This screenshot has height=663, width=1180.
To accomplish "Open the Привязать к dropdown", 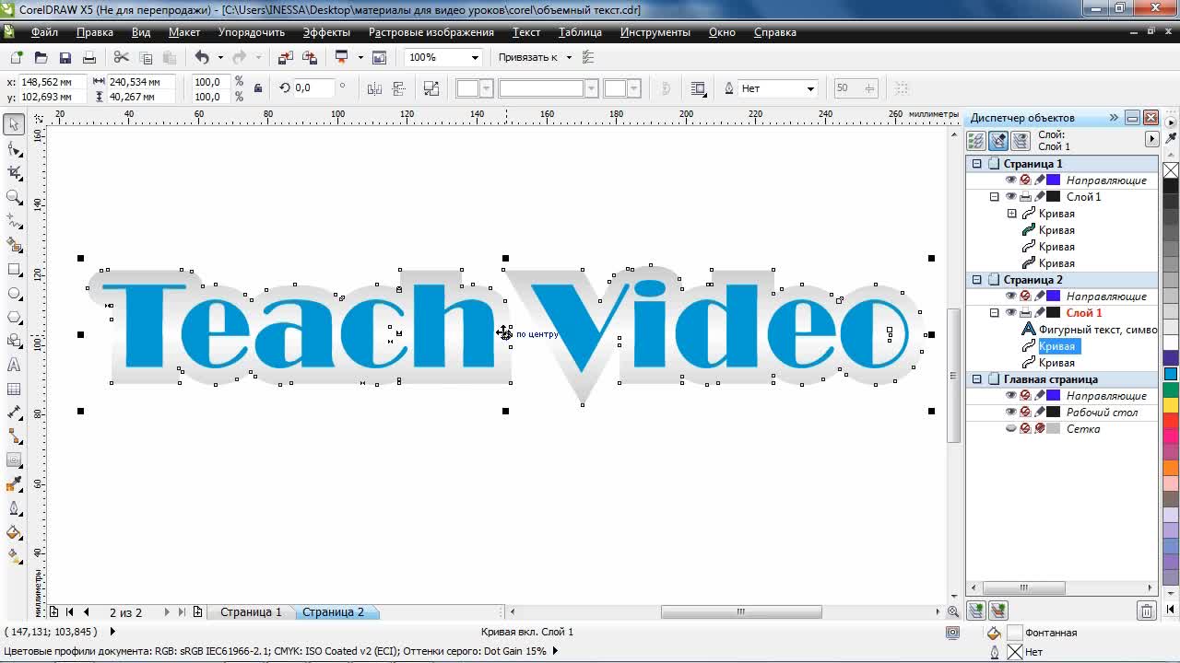I will (569, 57).
